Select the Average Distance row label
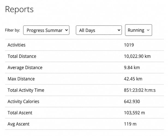 pyautogui.click(x=25, y=68)
